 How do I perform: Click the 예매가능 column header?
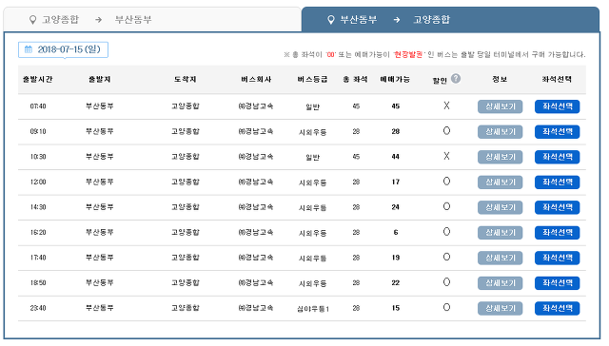[395, 80]
